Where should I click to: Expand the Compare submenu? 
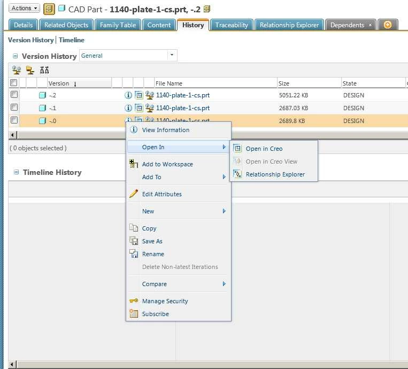(x=179, y=284)
